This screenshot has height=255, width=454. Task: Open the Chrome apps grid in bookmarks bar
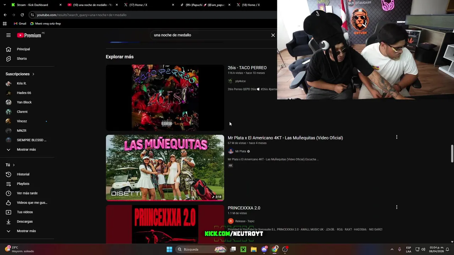5,24
